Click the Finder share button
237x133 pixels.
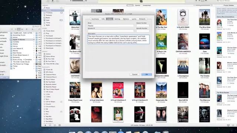pos(39,29)
